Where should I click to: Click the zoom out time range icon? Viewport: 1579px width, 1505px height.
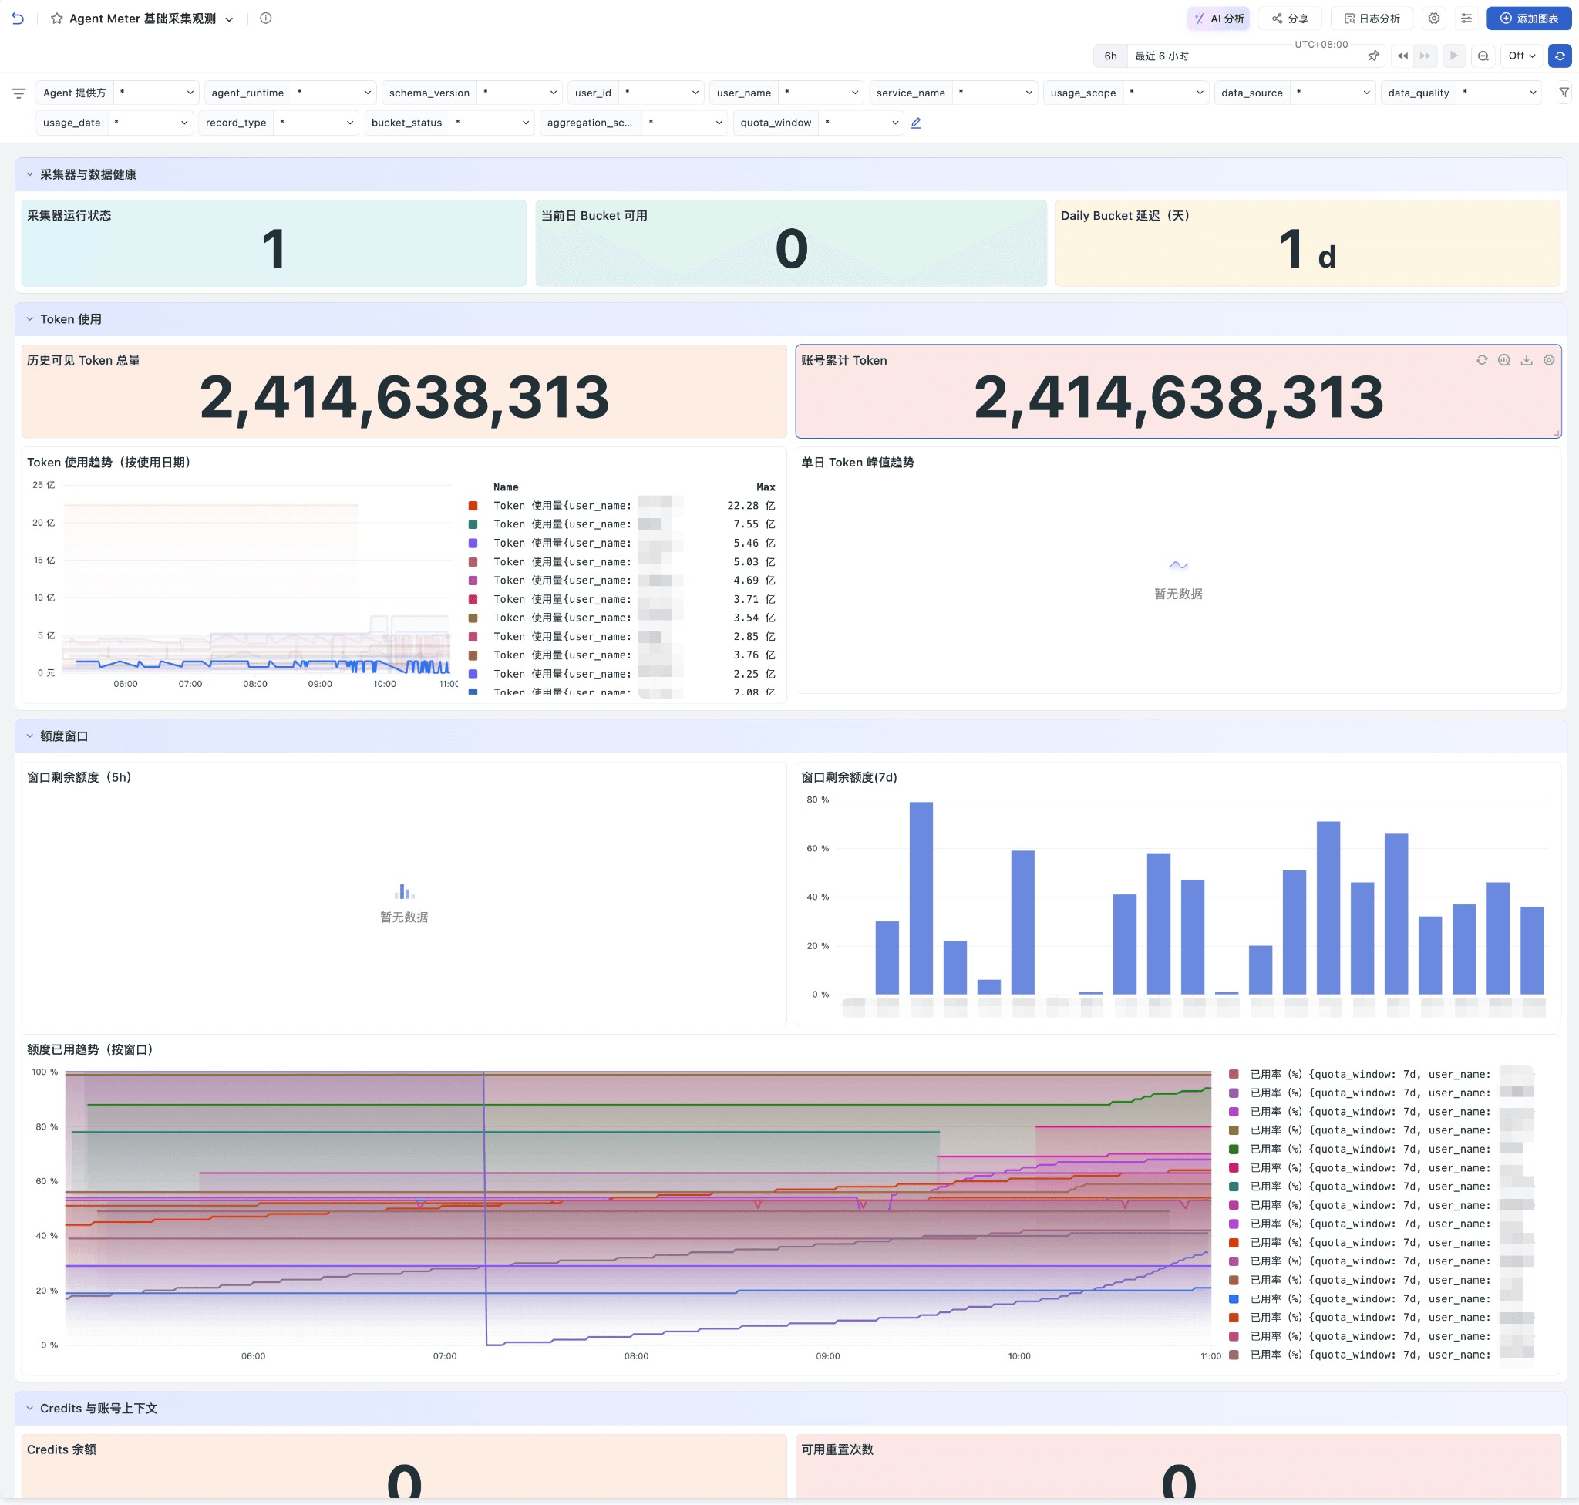(x=1483, y=56)
